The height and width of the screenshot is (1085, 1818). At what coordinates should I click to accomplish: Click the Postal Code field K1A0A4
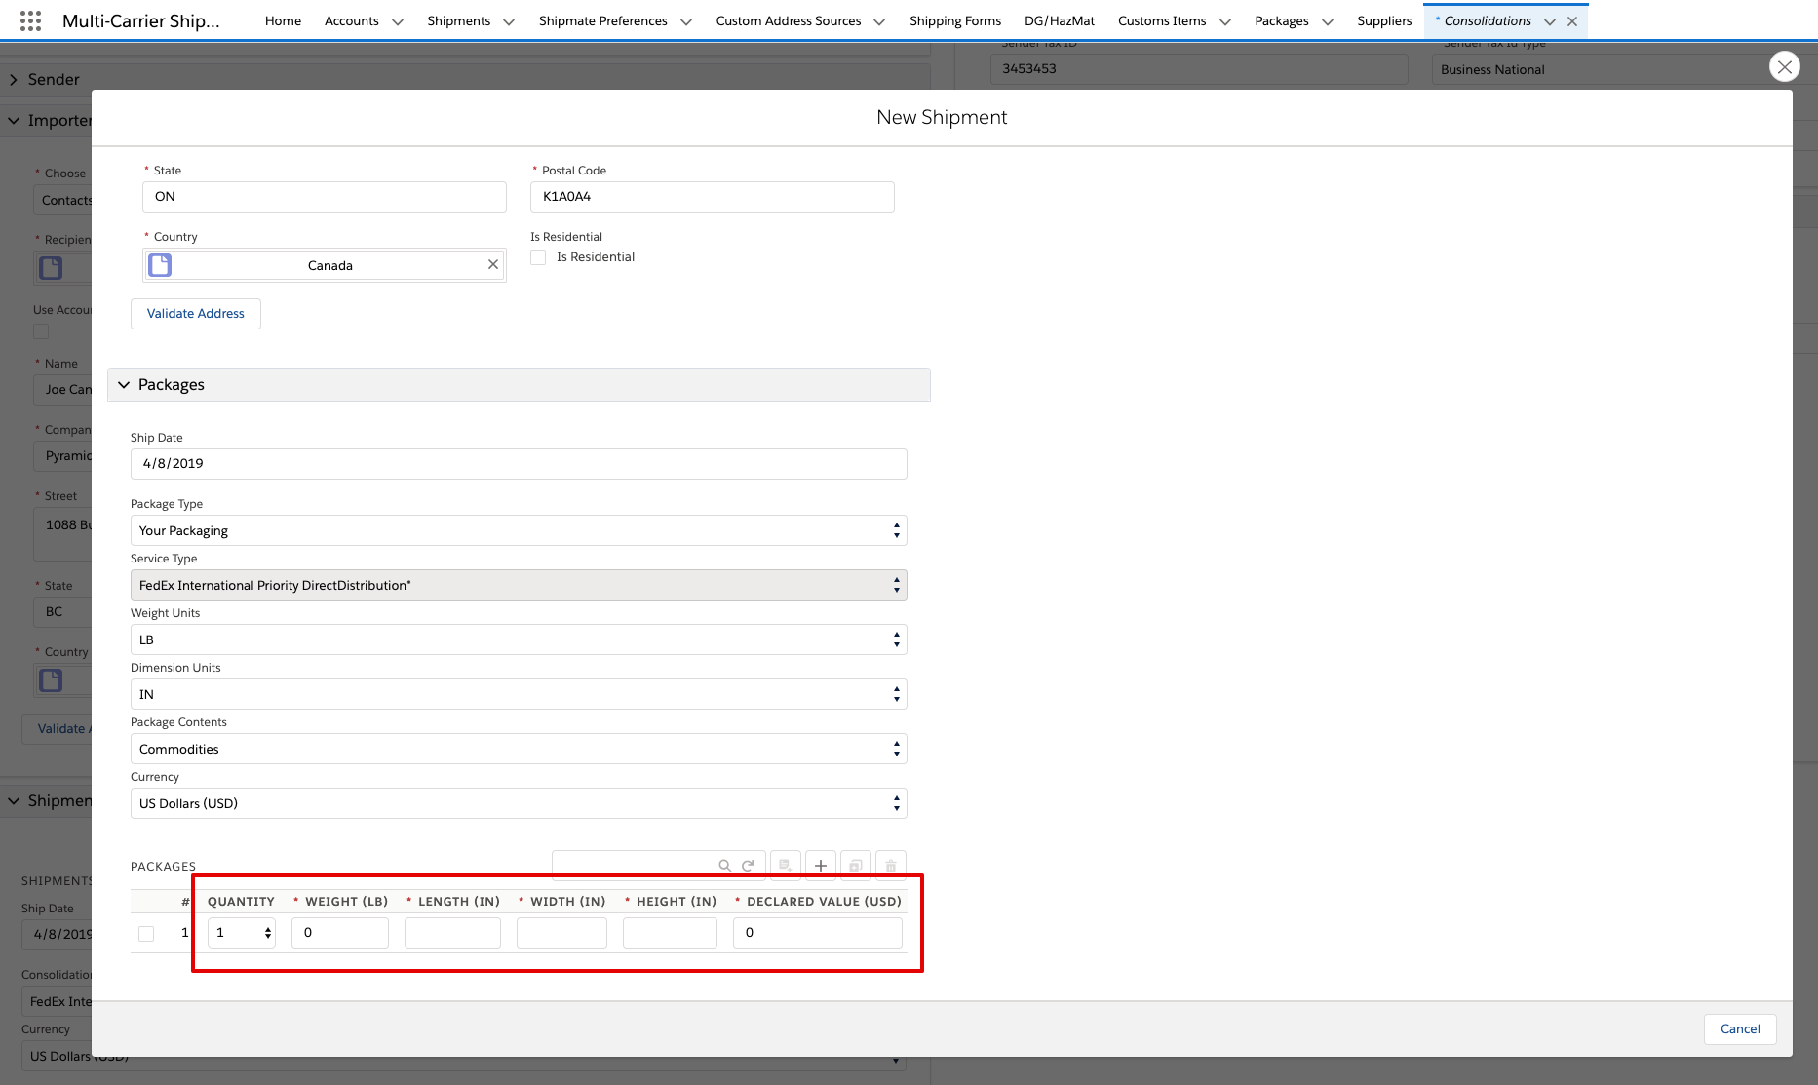713,197
